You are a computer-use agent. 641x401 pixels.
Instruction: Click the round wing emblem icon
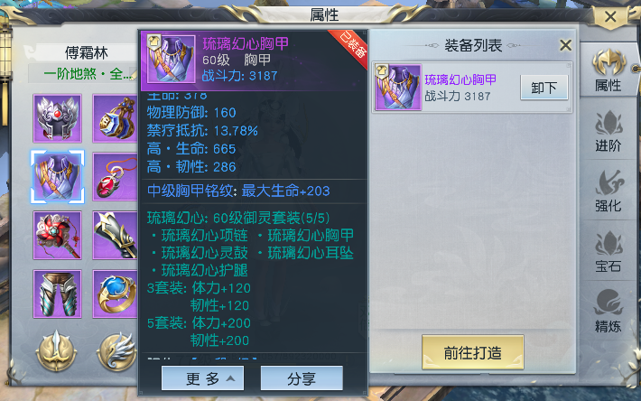point(117,351)
